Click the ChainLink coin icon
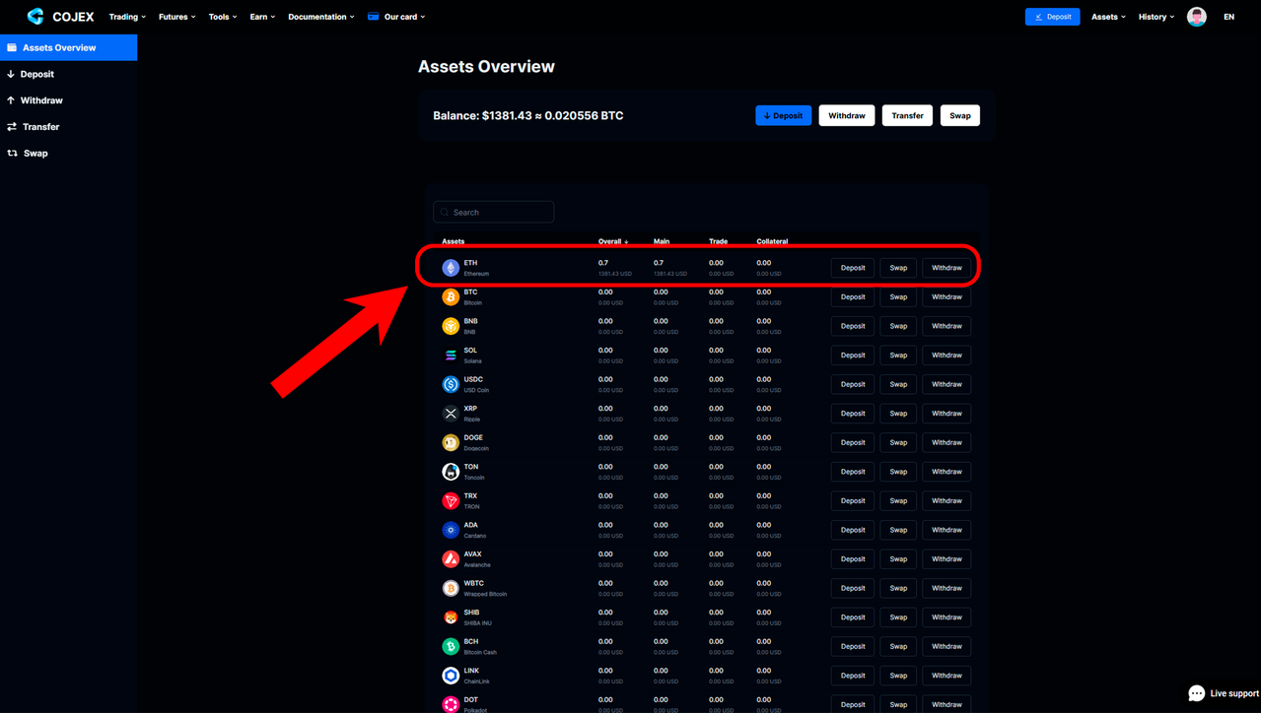 click(451, 676)
